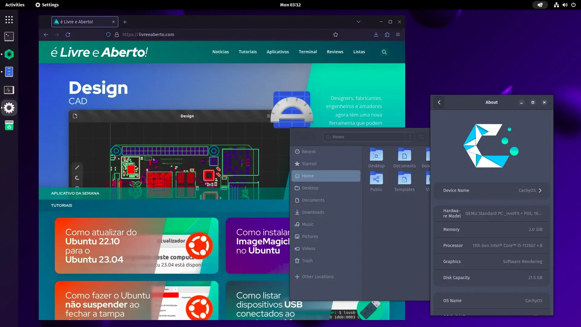Screen dimensions: 581x327
Task: Open the Files app in dock
Action: pos(9,72)
